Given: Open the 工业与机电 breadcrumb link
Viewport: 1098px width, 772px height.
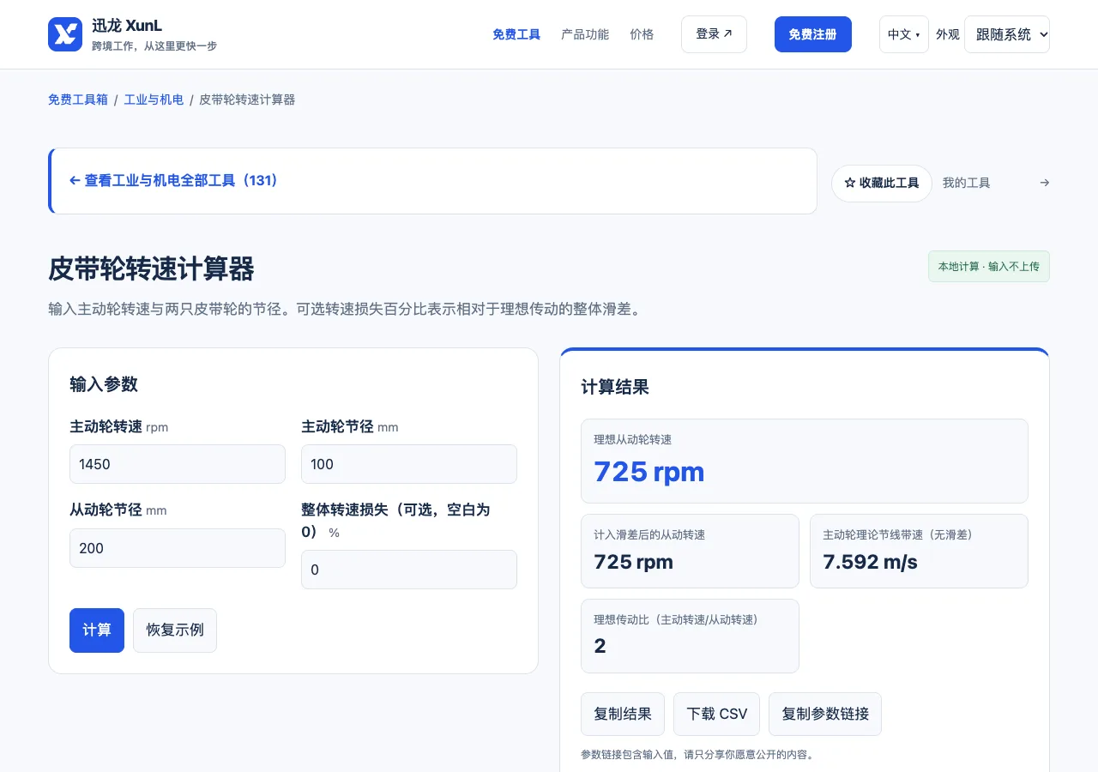Looking at the screenshot, I should tap(154, 100).
